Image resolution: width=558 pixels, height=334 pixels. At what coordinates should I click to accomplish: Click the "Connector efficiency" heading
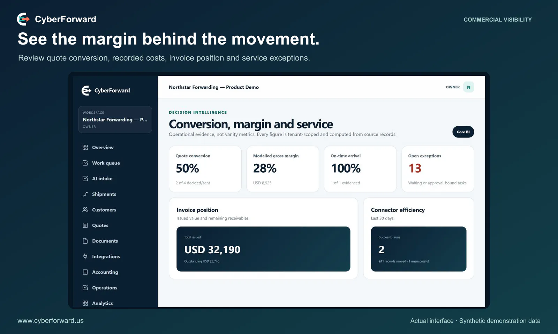click(x=398, y=210)
